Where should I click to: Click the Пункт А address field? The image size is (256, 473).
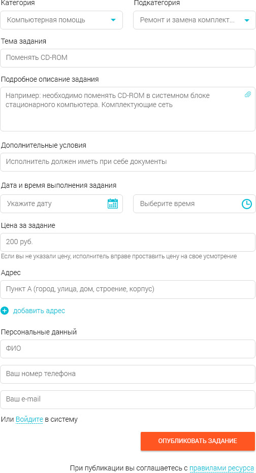click(x=128, y=290)
